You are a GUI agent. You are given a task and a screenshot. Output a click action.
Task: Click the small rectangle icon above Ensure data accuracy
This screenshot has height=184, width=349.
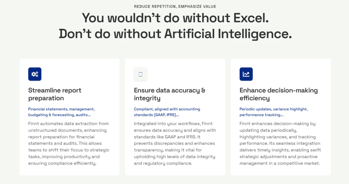140,74
